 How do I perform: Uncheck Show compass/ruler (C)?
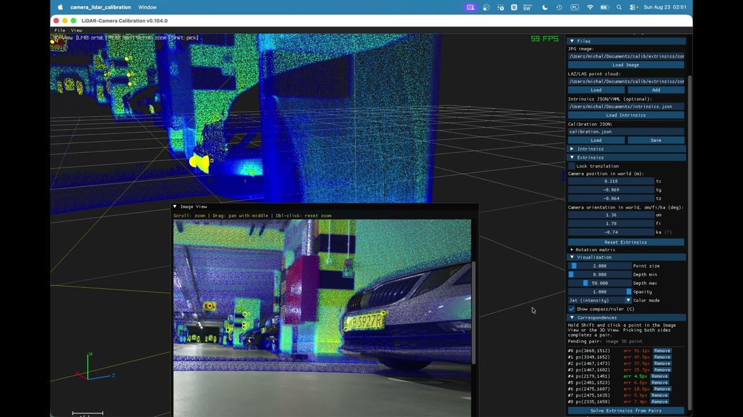[571, 309]
